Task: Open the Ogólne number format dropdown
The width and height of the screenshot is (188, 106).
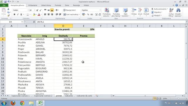Action: pyautogui.click(x=100, y=10)
